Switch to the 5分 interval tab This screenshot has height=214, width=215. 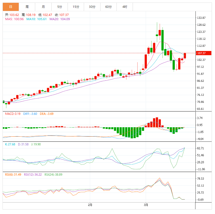(60, 7)
